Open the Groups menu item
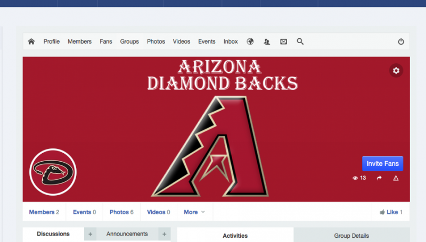Screen dimensions: 426x242 tap(129, 41)
